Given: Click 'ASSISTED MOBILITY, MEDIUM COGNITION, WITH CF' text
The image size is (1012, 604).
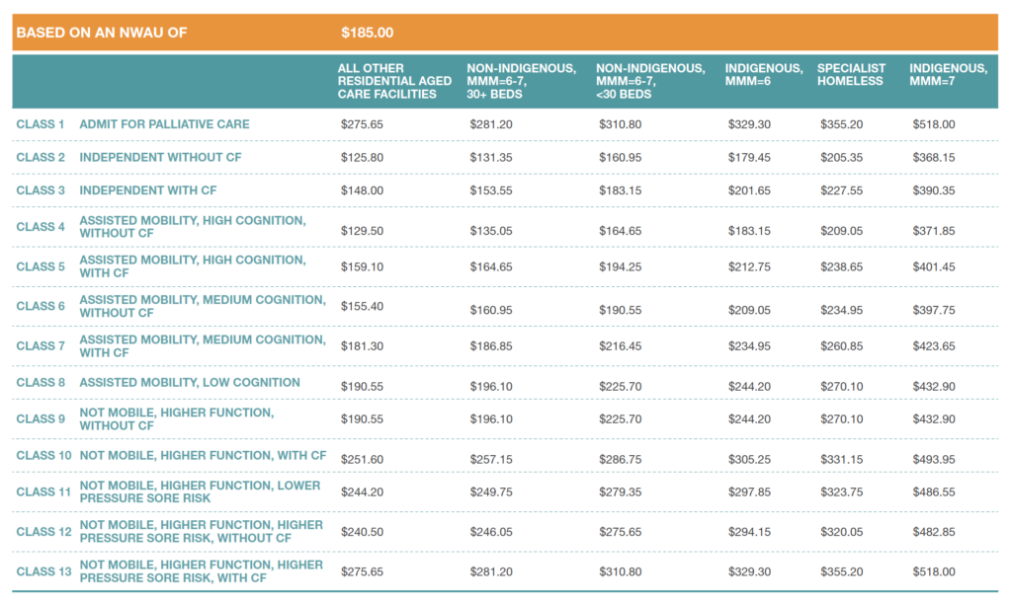Looking at the screenshot, I should 203,346.
